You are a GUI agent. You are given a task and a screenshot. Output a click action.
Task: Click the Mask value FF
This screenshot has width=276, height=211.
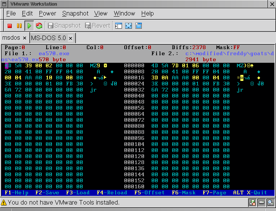[237, 47]
